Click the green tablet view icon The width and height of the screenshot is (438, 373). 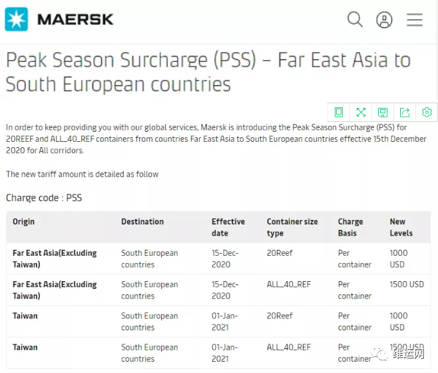339,112
